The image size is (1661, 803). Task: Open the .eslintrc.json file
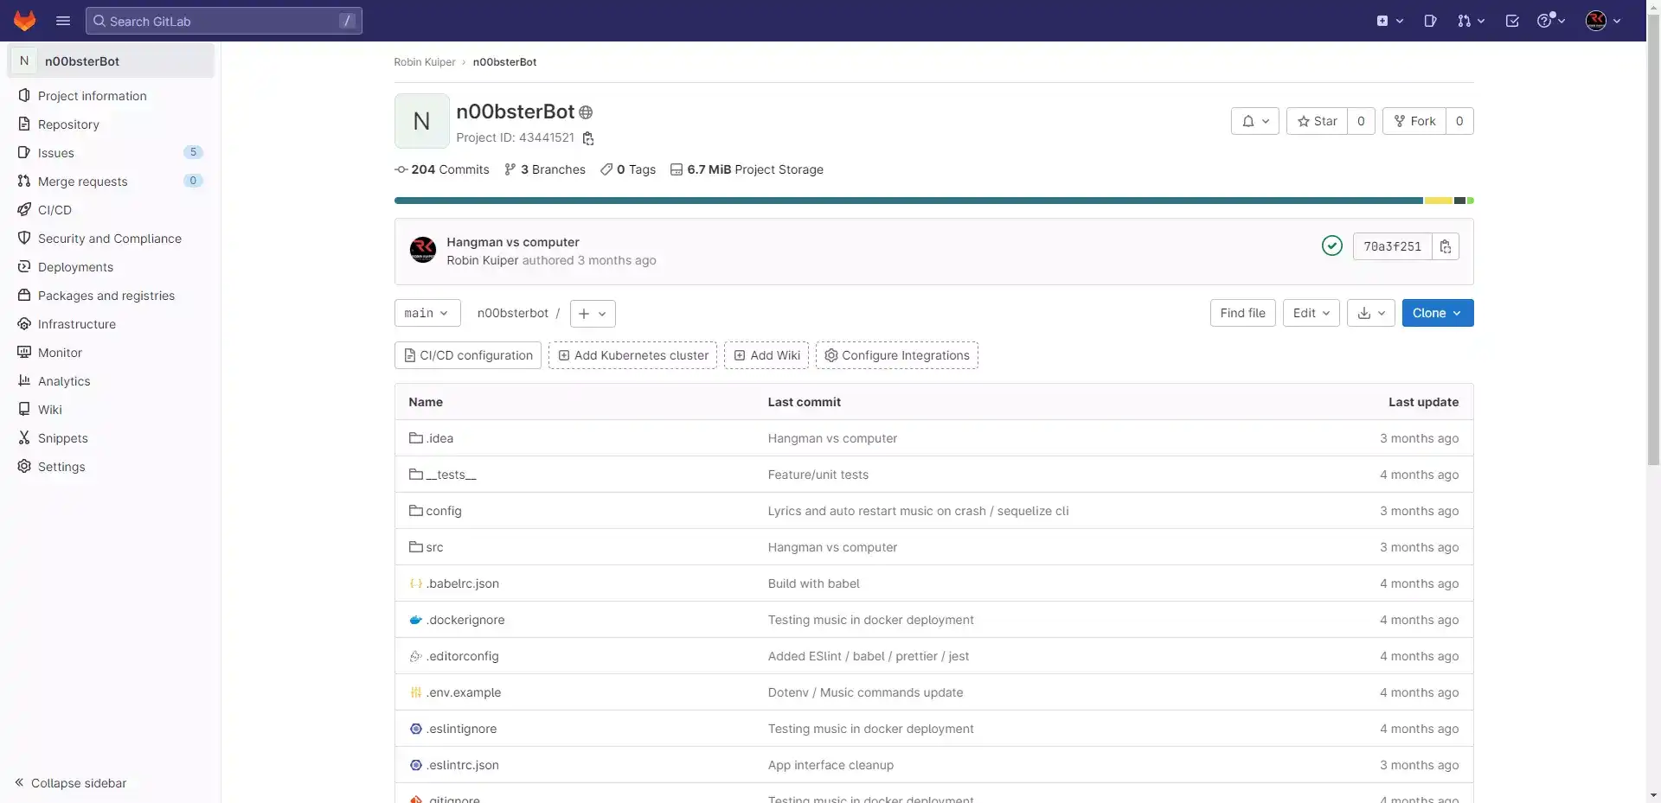click(x=463, y=765)
